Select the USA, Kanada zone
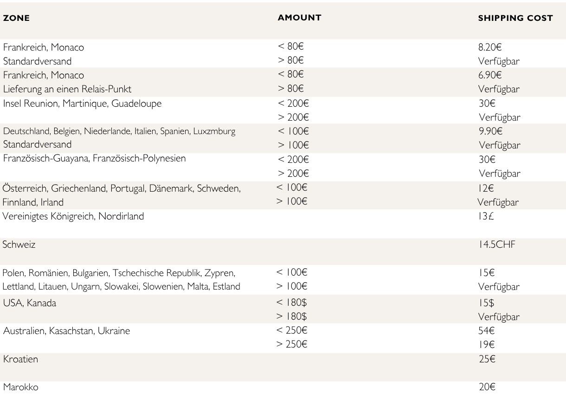The height and width of the screenshot is (406, 566). click(30, 303)
